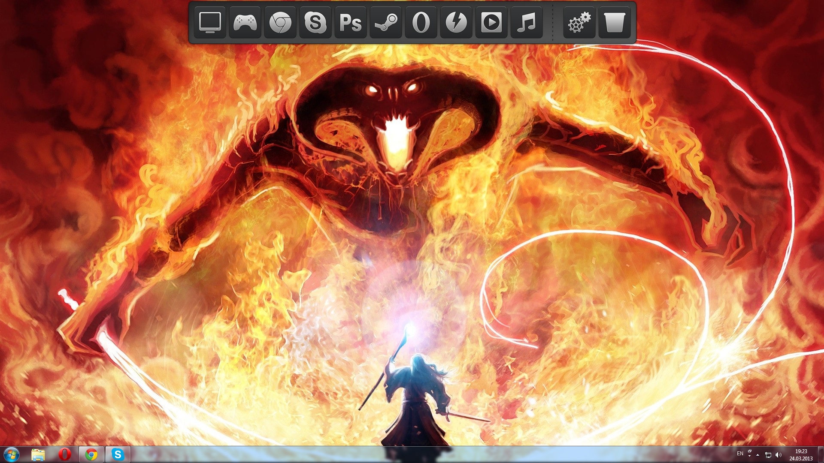Screen dimensions: 824x463
Task: Click the Show desktop button
Action: (821, 454)
